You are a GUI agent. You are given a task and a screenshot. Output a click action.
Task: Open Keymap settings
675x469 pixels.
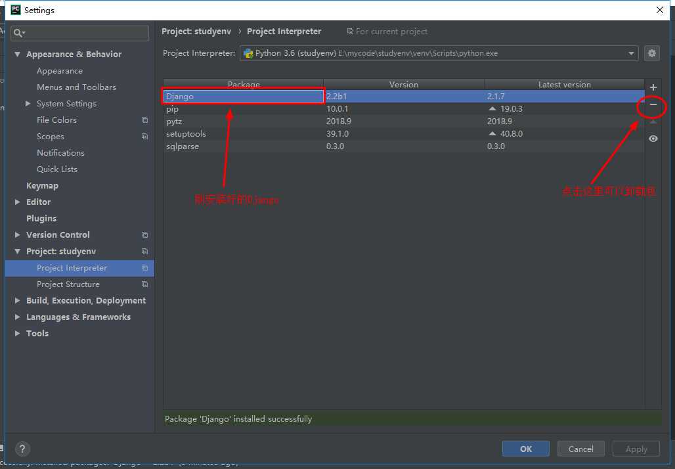[x=42, y=186]
